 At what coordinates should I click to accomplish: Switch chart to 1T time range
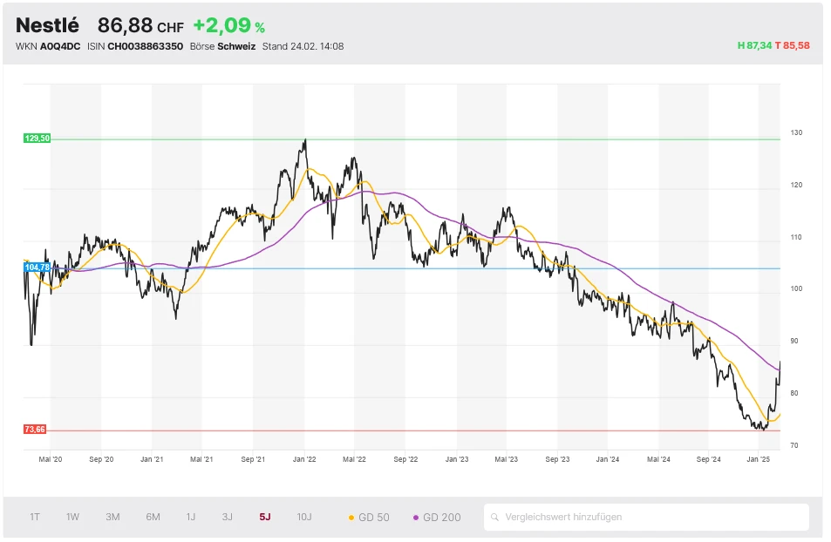pyautogui.click(x=35, y=517)
